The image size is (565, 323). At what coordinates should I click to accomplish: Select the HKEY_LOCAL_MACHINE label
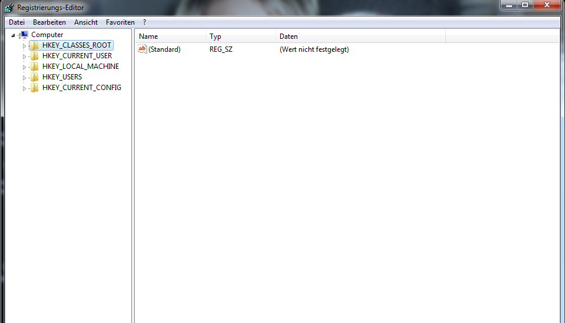pos(81,66)
